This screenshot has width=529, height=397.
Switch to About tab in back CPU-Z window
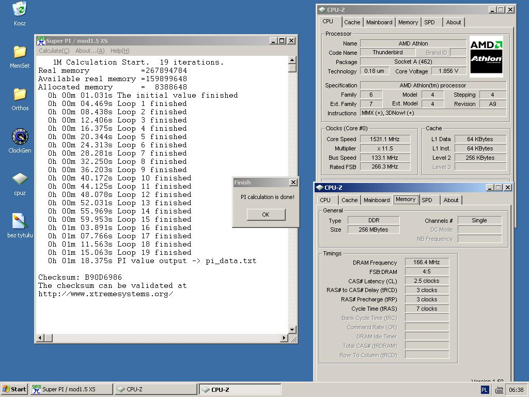tap(454, 22)
